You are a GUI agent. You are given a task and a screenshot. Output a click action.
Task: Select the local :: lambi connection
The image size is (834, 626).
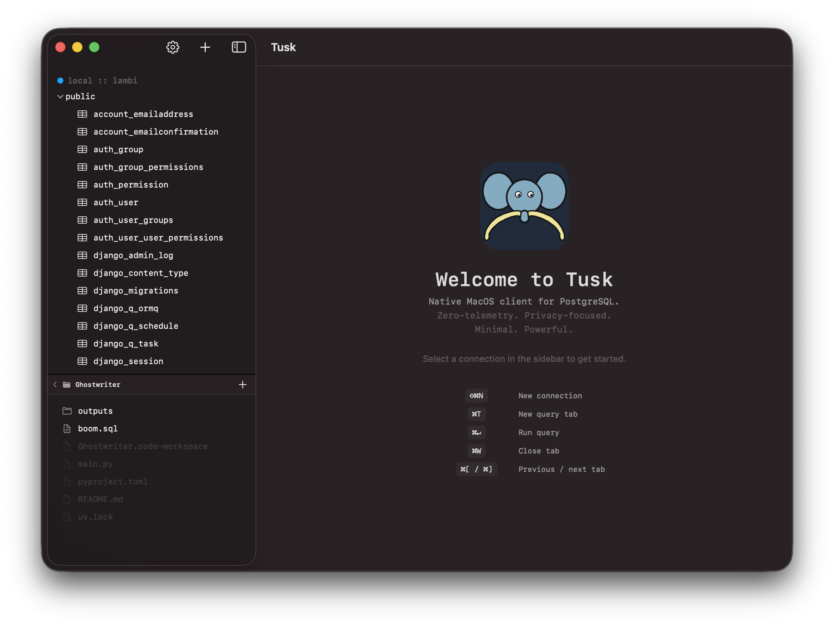pyautogui.click(x=102, y=80)
